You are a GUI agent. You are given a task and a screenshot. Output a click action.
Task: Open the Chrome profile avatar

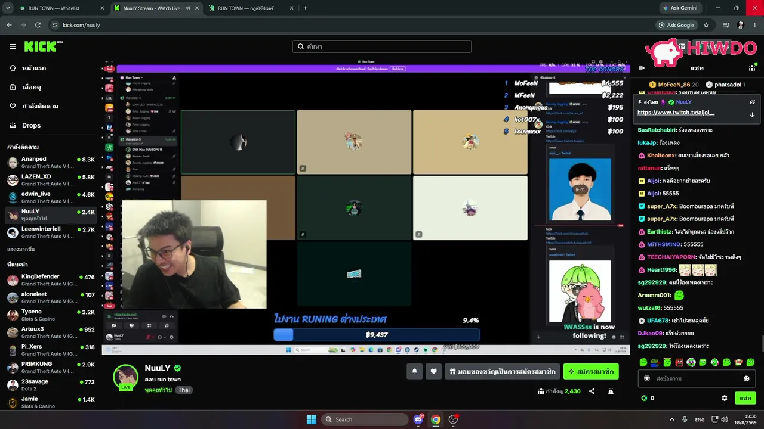coord(741,25)
